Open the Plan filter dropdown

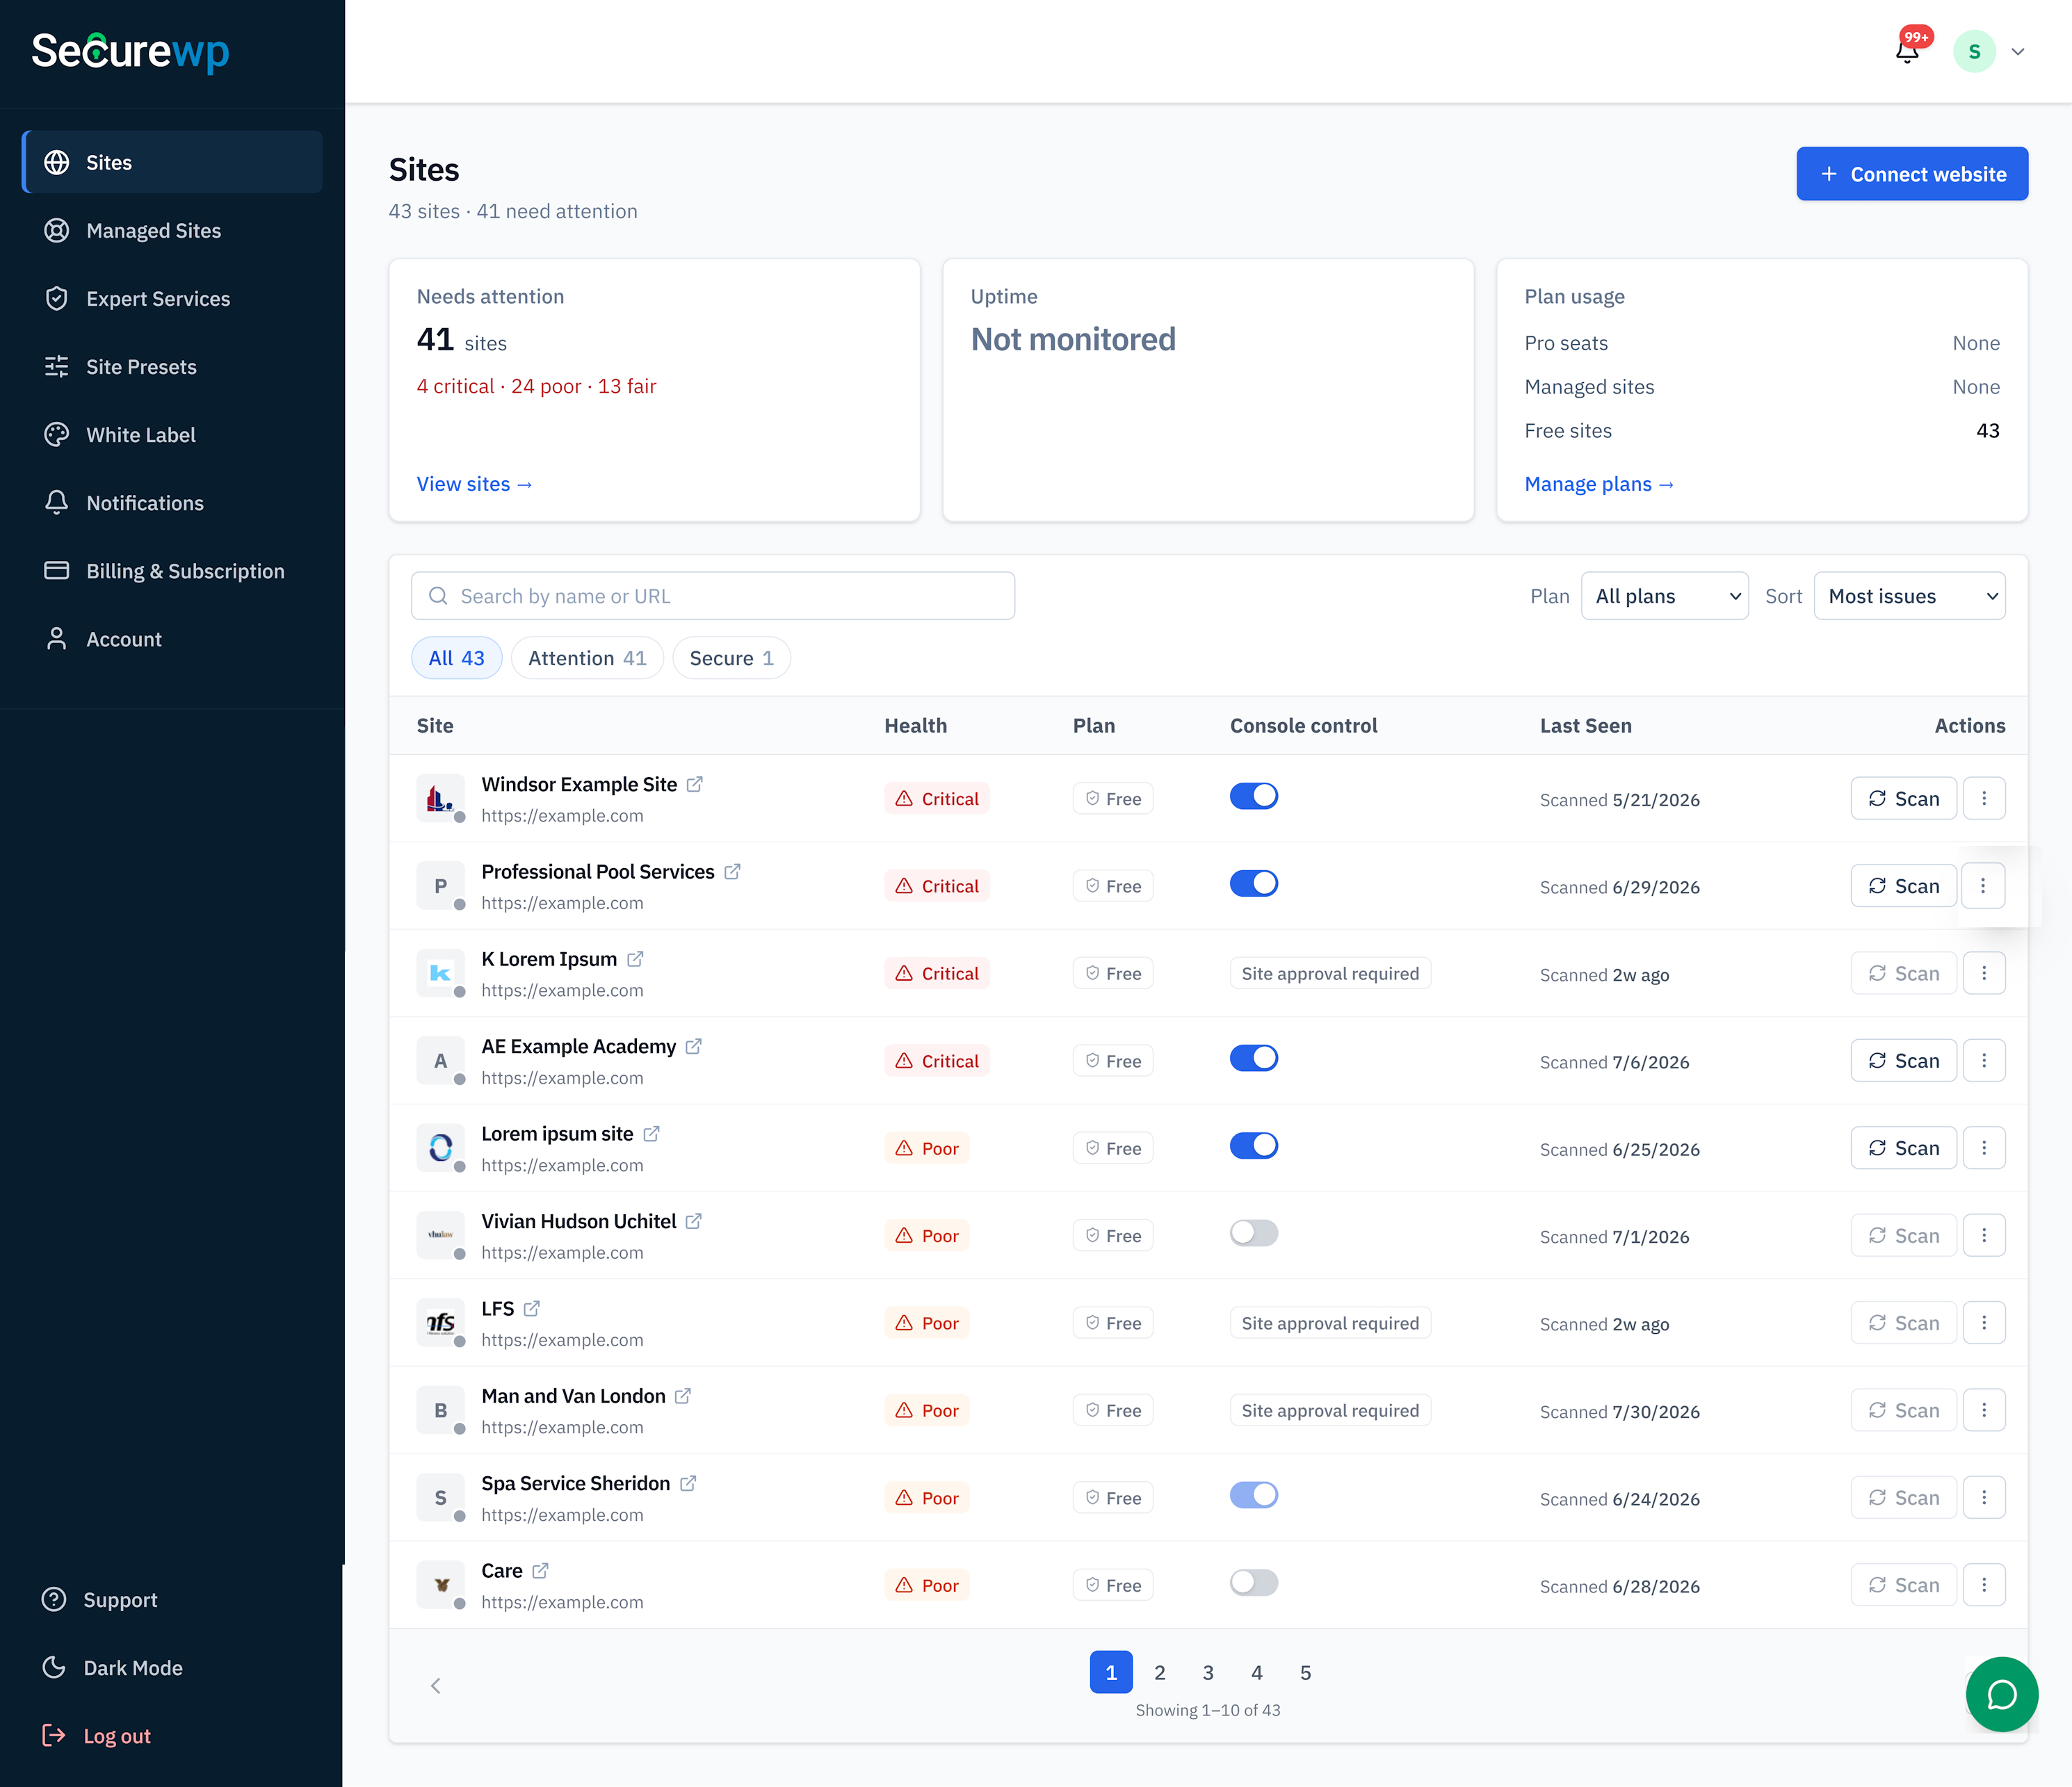click(x=1664, y=596)
